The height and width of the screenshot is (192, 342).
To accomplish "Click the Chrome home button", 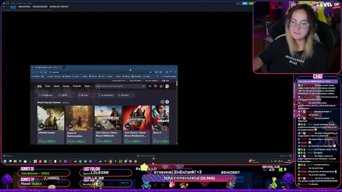I will click(45, 72).
